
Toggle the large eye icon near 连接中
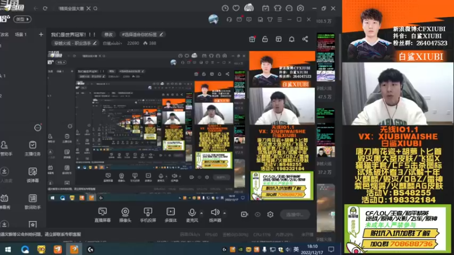pyautogui.click(x=258, y=214)
